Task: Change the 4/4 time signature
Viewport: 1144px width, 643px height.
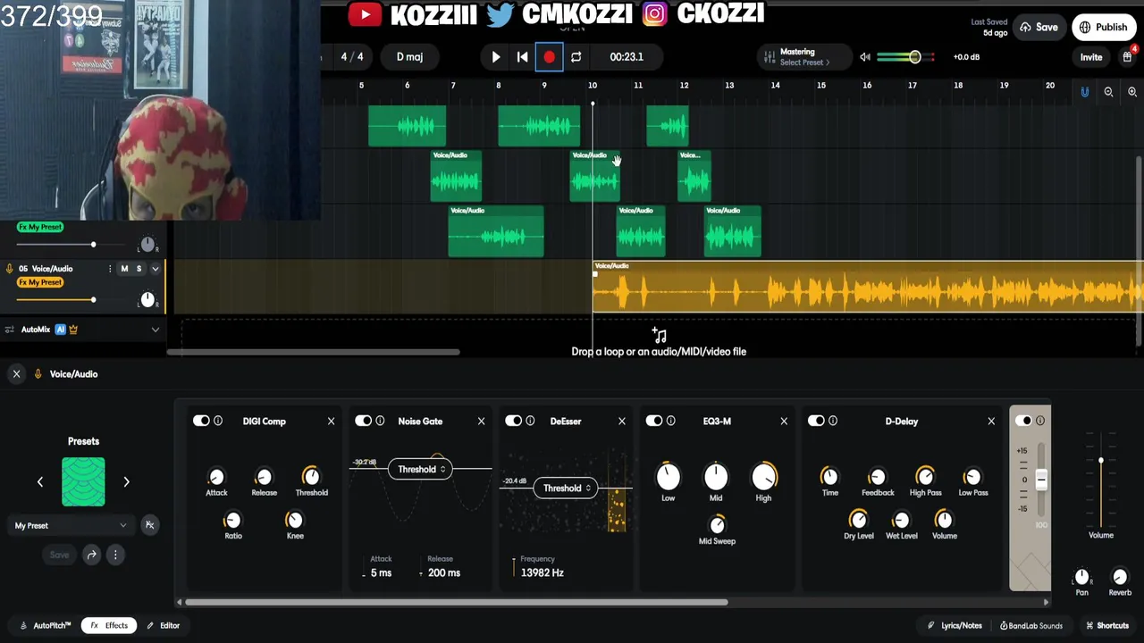Action: 352,57
